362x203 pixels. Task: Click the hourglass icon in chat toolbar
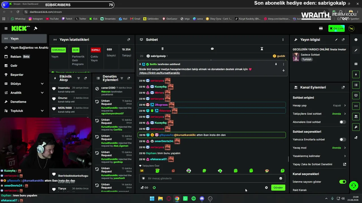click(x=262, y=49)
